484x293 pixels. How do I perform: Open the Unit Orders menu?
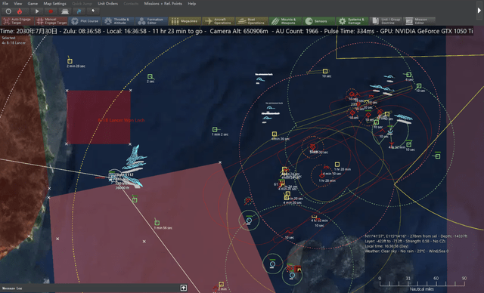pyautogui.click(x=107, y=3)
